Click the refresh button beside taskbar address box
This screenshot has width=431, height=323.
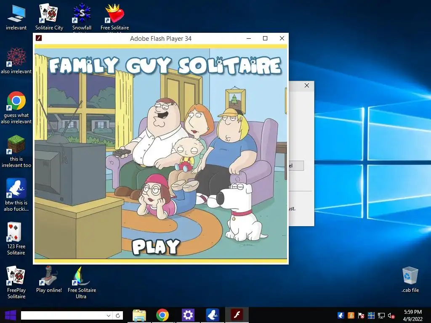pyautogui.click(x=118, y=315)
